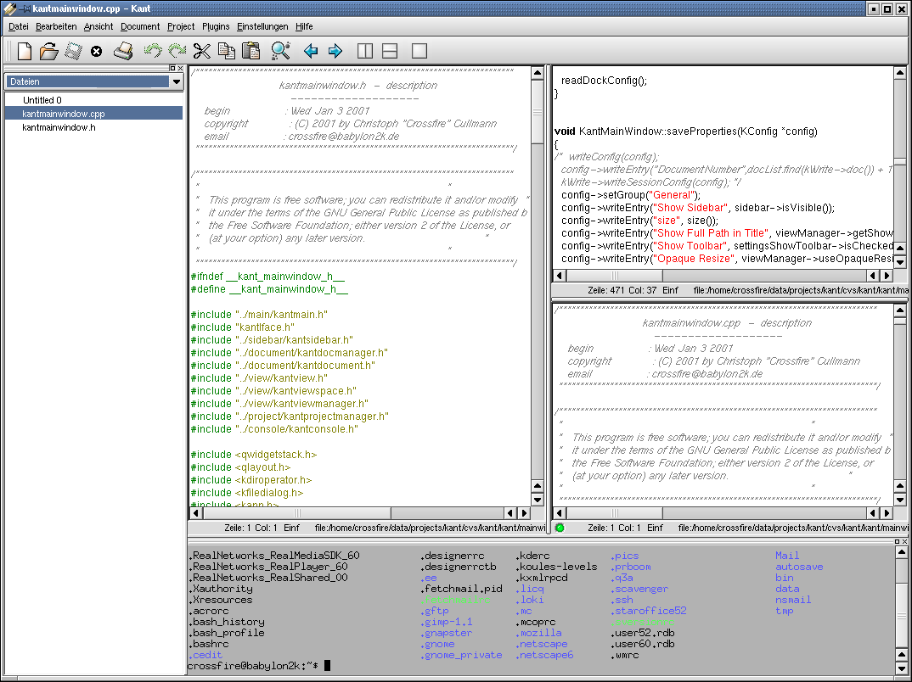Toggle floating for the file sidebar dock
912x682 pixels.
[171, 68]
